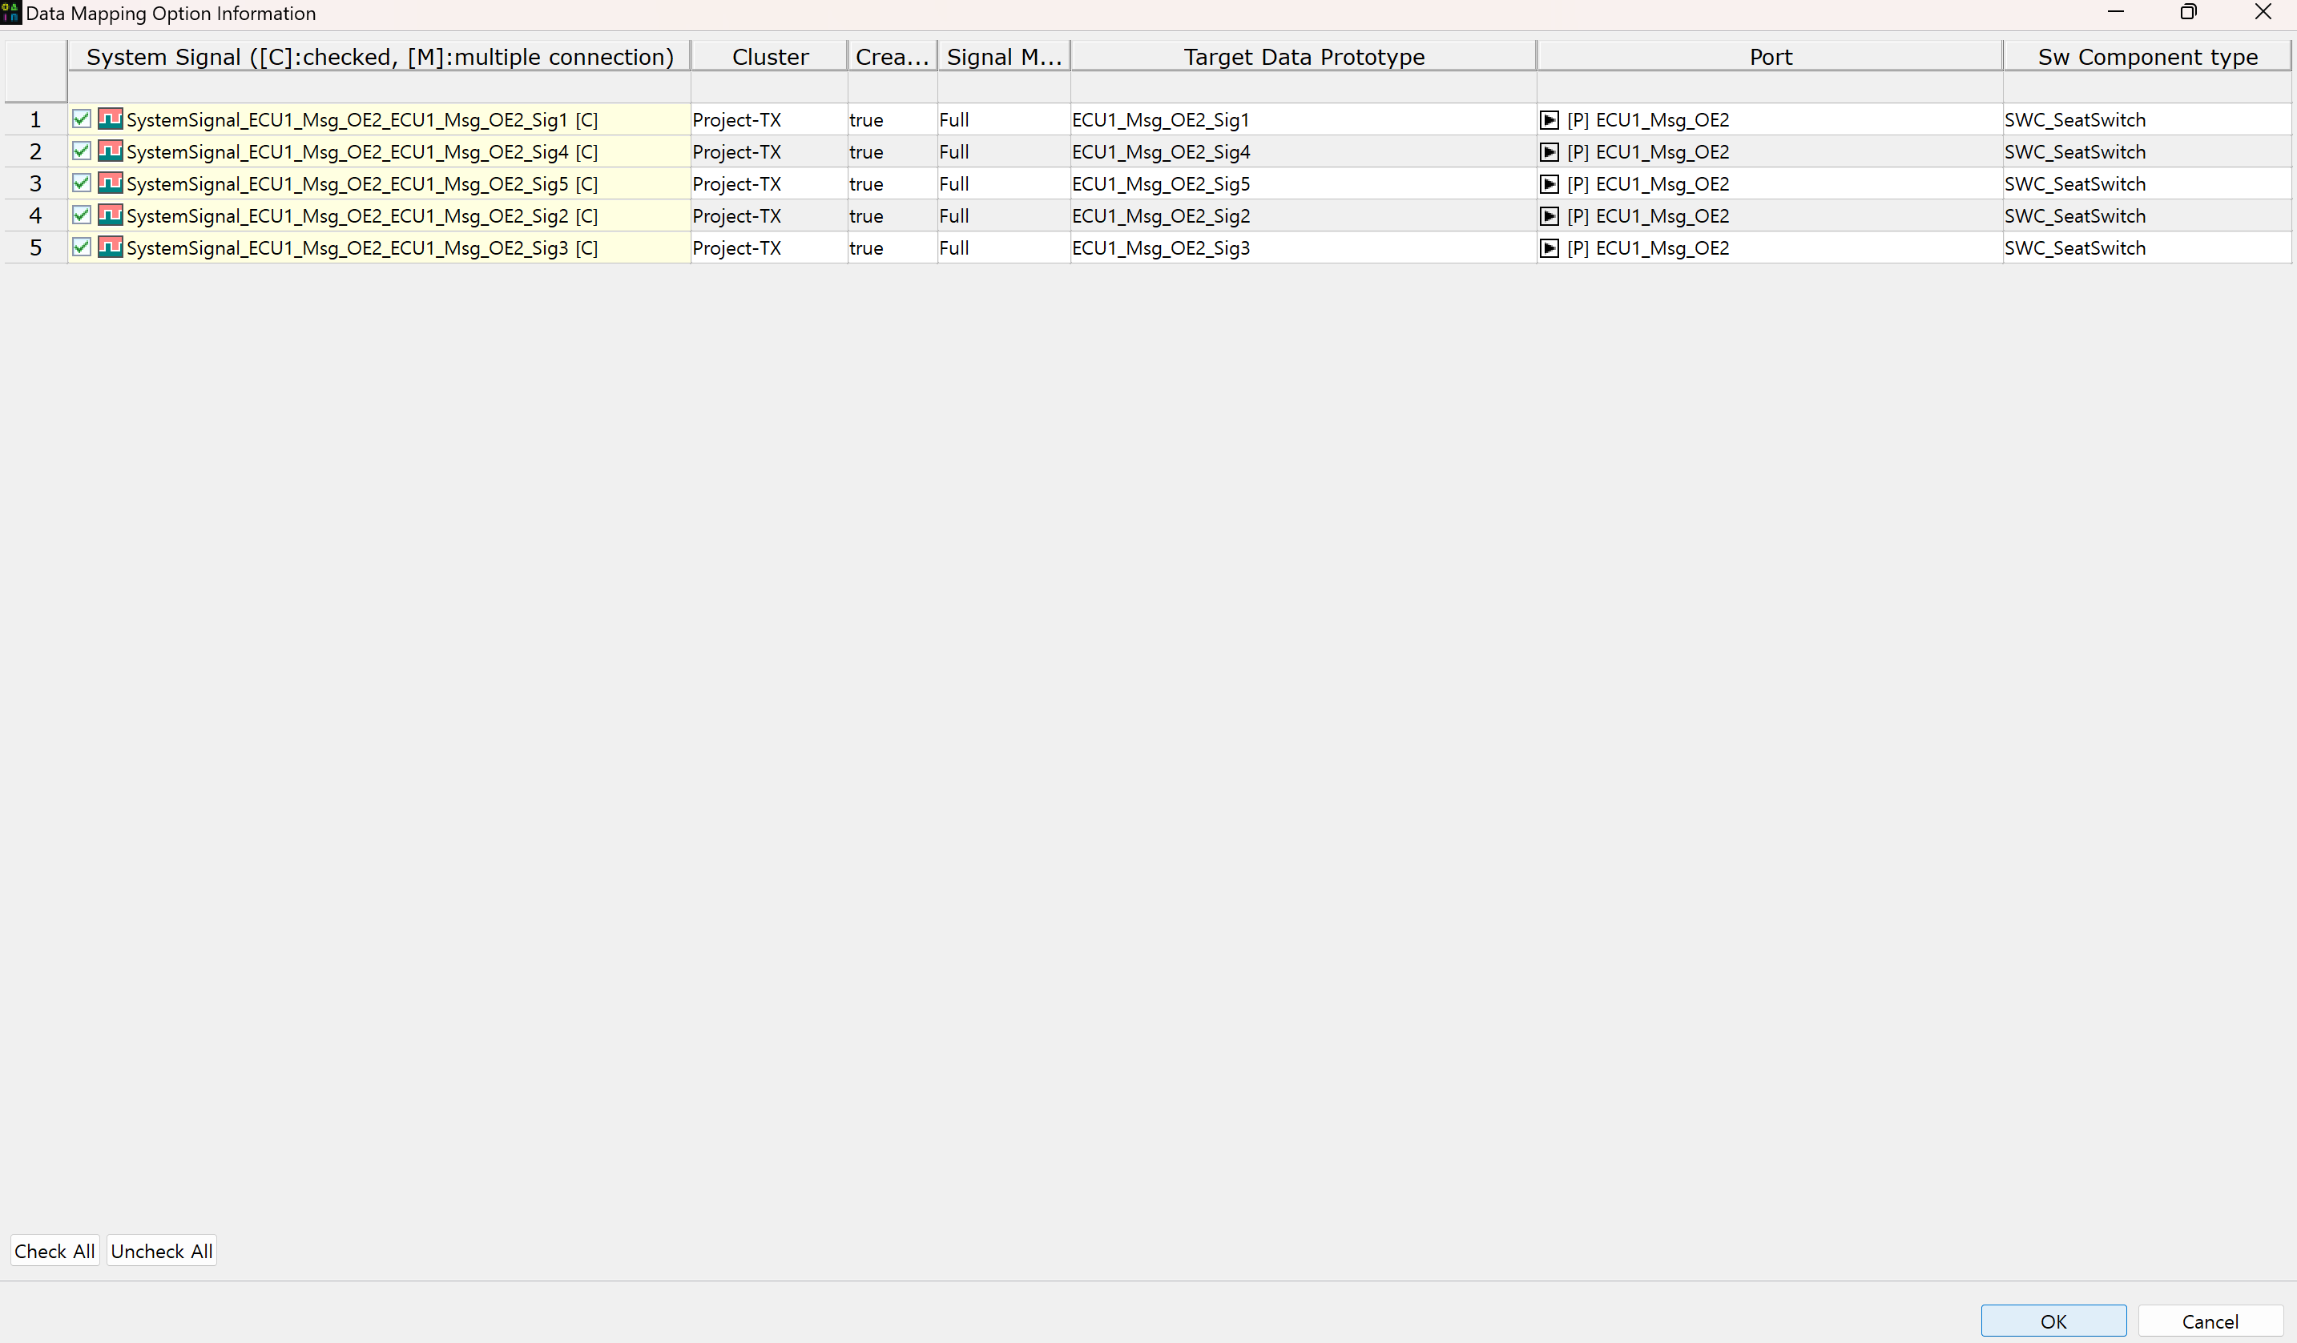Select the SystemSignal_ECU1_Msg_OE2_ECU1_Msg_OE2_Sig3 text
Screen dimensions: 2297x1343
(x=347, y=247)
